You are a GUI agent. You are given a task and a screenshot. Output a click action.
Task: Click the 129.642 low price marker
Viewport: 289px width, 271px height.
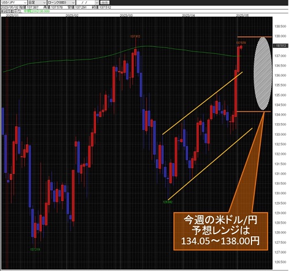point(168,202)
